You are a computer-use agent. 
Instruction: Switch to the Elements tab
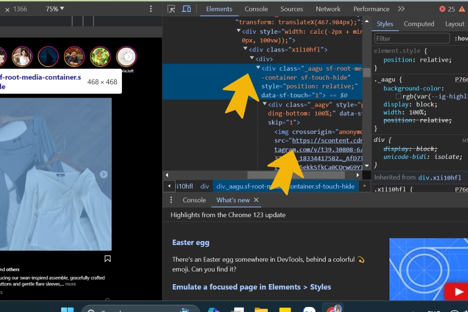click(219, 9)
